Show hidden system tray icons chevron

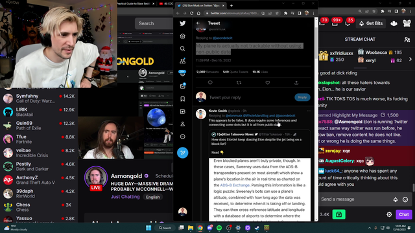tap(369, 228)
